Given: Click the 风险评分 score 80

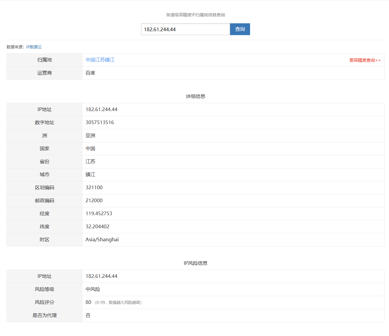Looking at the screenshot, I should click(88, 302).
